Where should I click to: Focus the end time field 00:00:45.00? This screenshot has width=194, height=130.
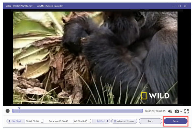tap(81, 121)
